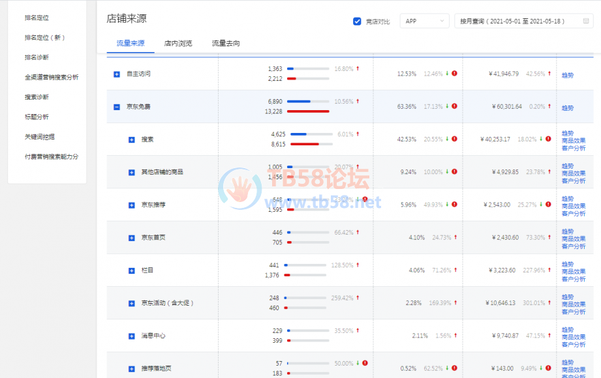The width and height of the screenshot is (601, 378).
Task: Open 商品效果 for the 搜索 row
Action: [574, 141]
